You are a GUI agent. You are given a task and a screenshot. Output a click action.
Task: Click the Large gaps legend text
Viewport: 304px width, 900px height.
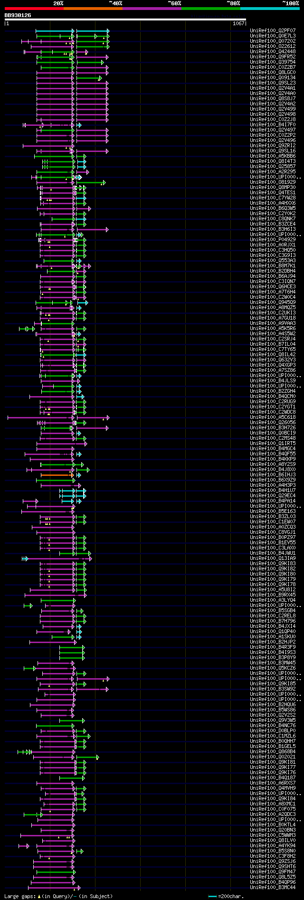59,896
